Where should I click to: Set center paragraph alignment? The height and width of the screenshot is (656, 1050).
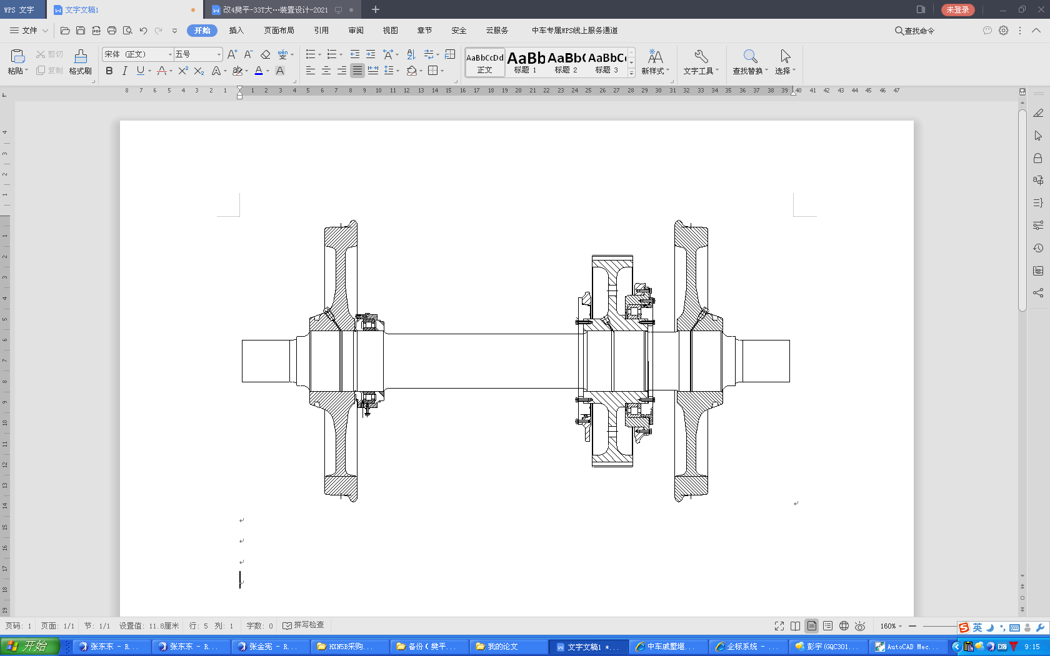326,71
